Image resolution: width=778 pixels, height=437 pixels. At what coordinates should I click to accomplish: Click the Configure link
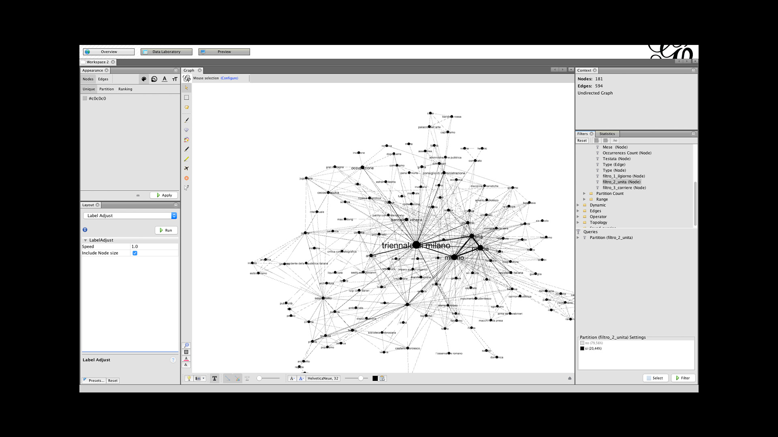pyautogui.click(x=229, y=78)
